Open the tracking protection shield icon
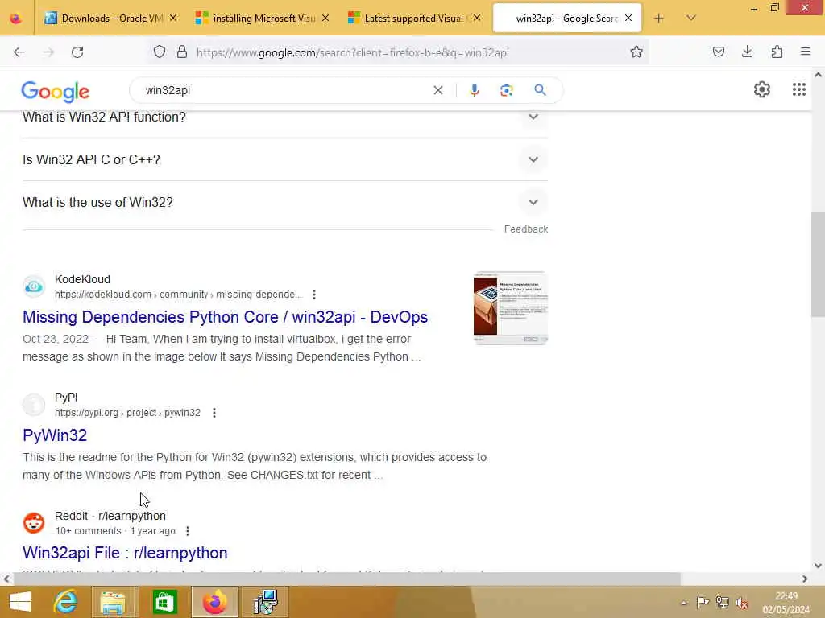 (x=160, y=52)
